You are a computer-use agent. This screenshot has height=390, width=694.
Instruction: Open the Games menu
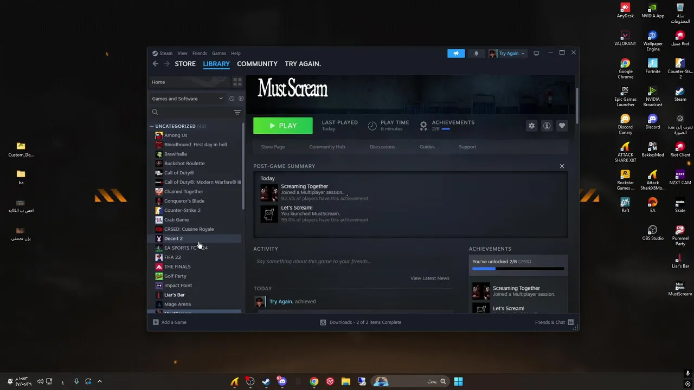[219, 53]
